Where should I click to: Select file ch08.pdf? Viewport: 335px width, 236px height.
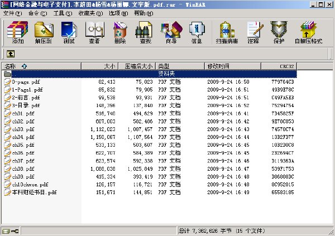tap(23, 168)
